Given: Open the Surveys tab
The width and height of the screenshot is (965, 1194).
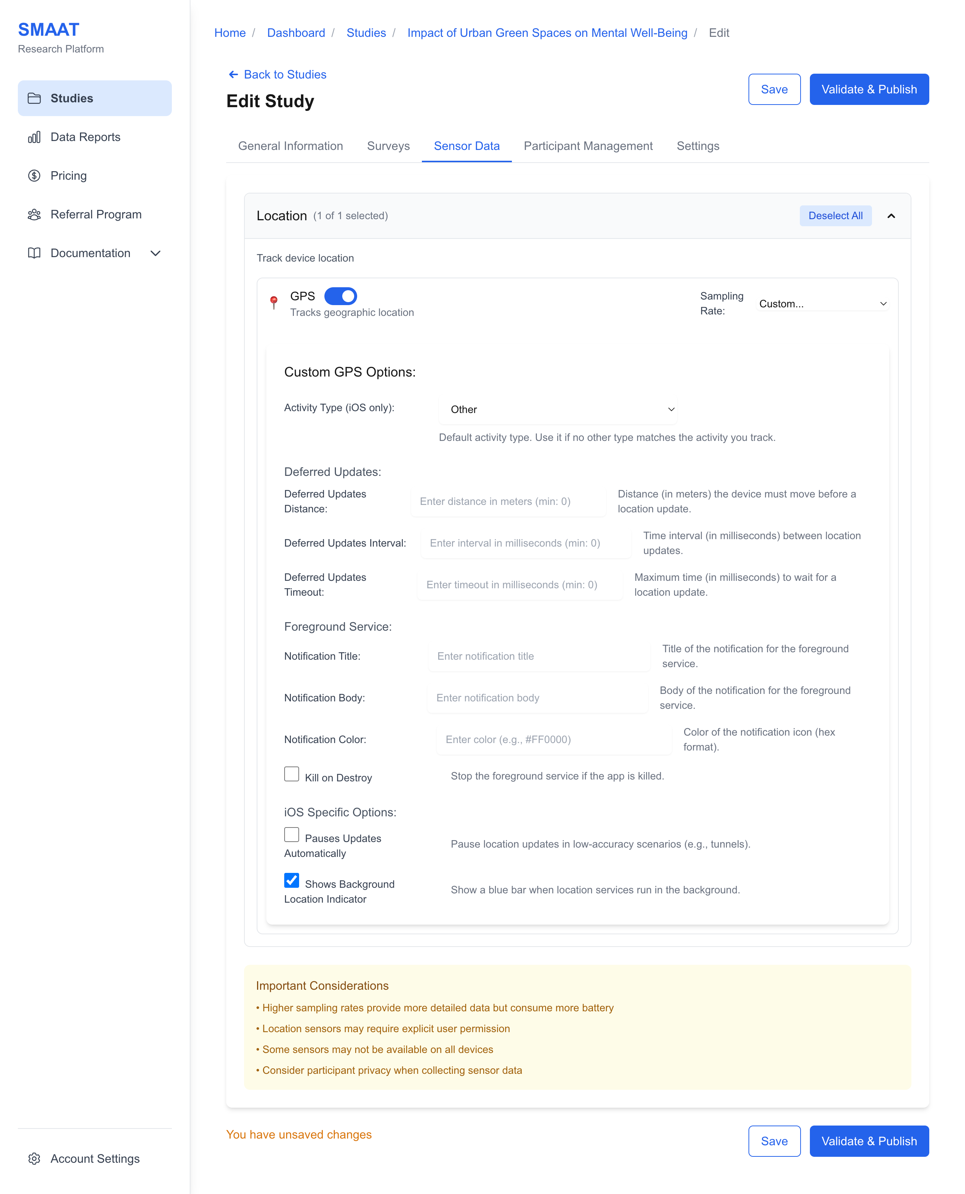Looking at the screenshot, I should pyautogui.click(x=388, y=146).
